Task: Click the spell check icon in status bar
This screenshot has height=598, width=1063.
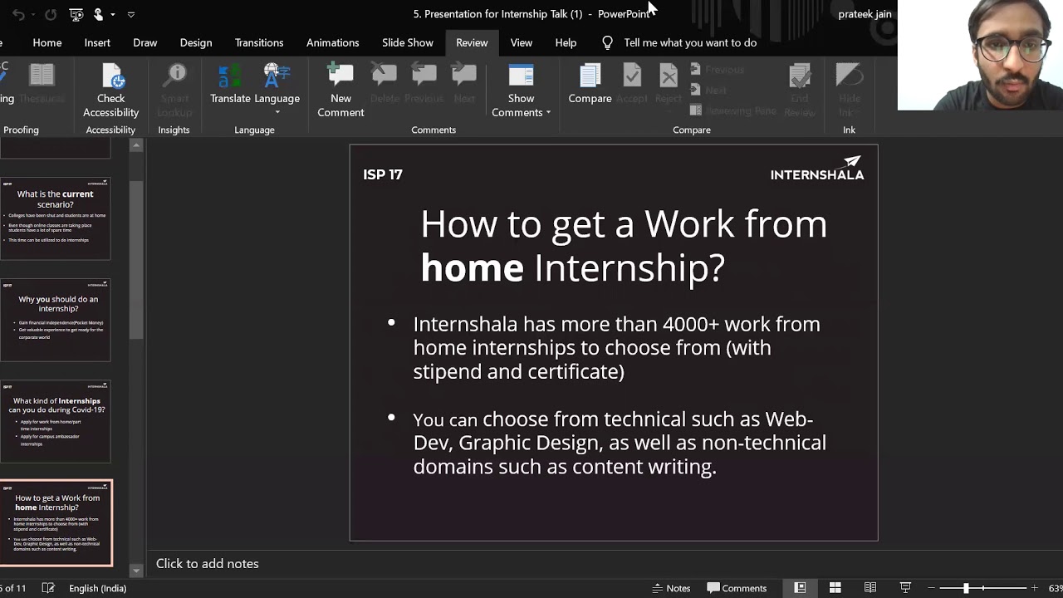Action: 48,588
